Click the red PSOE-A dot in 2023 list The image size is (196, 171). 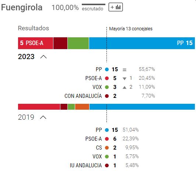tap(107, 78)
